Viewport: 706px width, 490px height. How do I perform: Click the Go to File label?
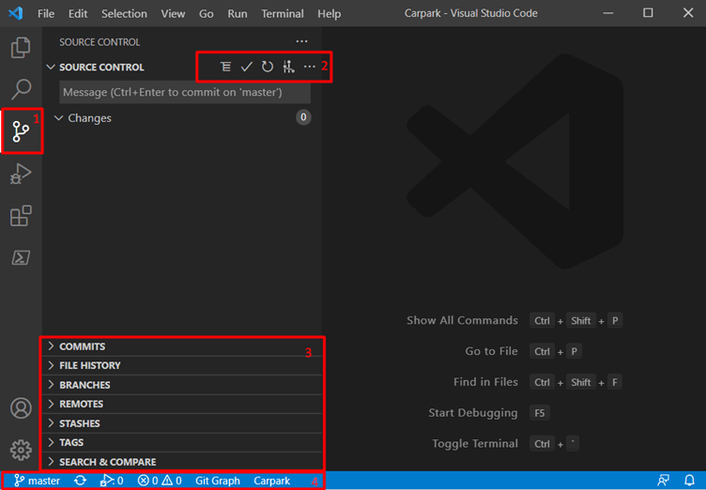pyautogui.click(x=491, y=351)
